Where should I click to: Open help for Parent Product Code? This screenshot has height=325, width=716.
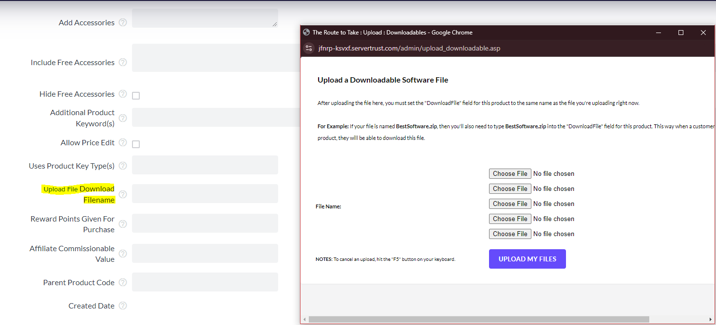(122, 282)
